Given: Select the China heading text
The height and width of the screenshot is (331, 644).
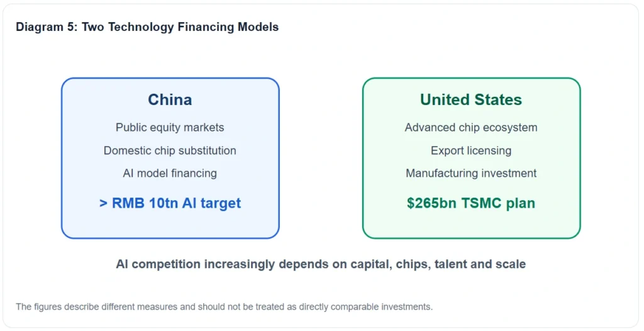Looking at the screenshot, I should [x=170, y=100].
